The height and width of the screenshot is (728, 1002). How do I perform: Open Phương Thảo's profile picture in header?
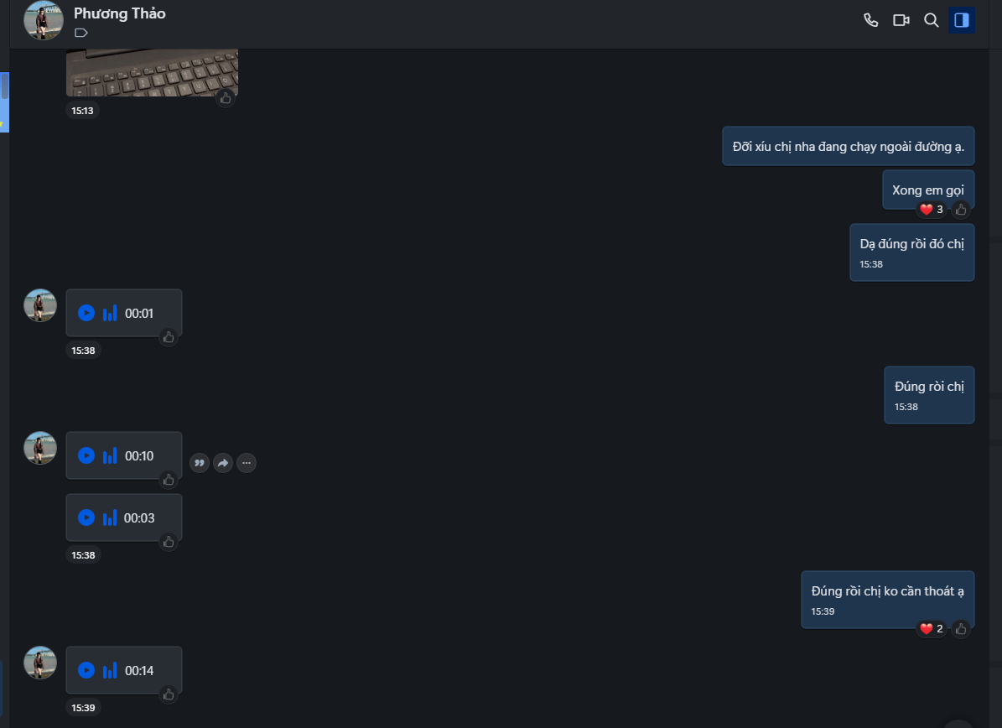coord(44,20)
